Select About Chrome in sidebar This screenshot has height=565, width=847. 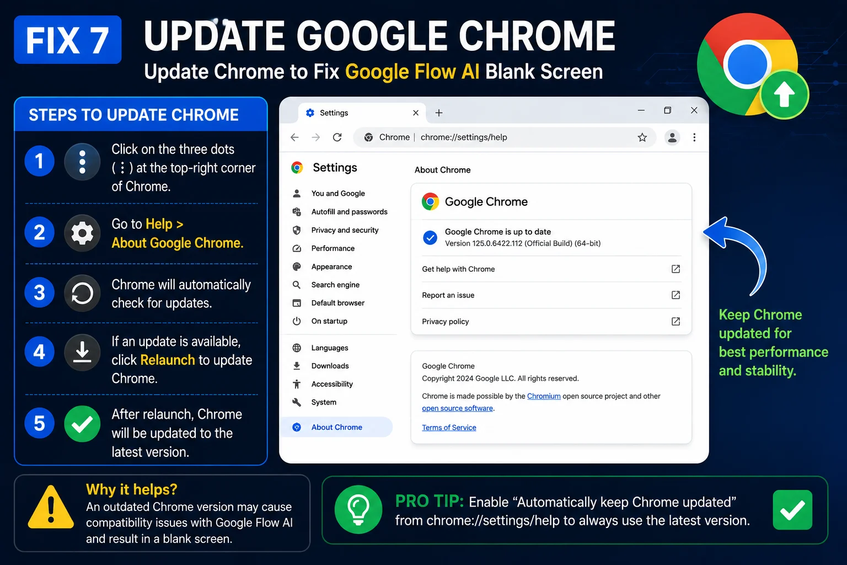click(x=337, y=427)
